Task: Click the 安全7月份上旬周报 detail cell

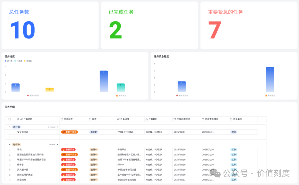Action: 127,180
